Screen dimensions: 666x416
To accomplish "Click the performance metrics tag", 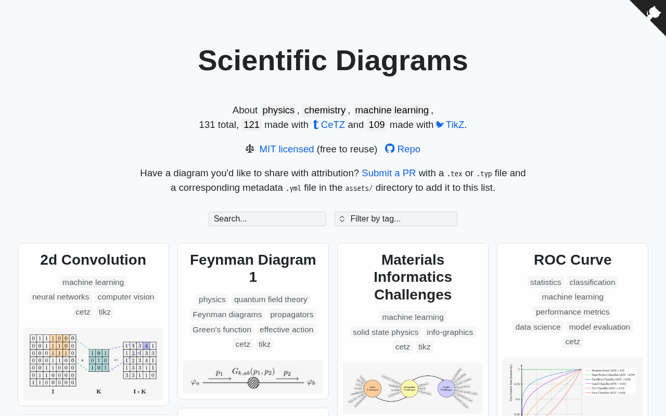I will 572,312.
